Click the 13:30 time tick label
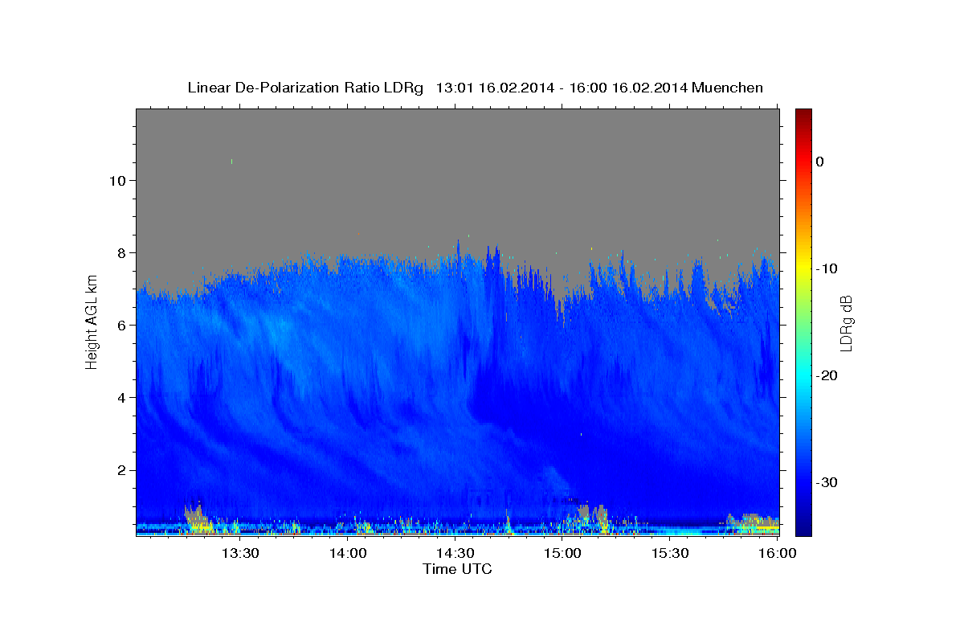964x643 pixels. (240, 553)
